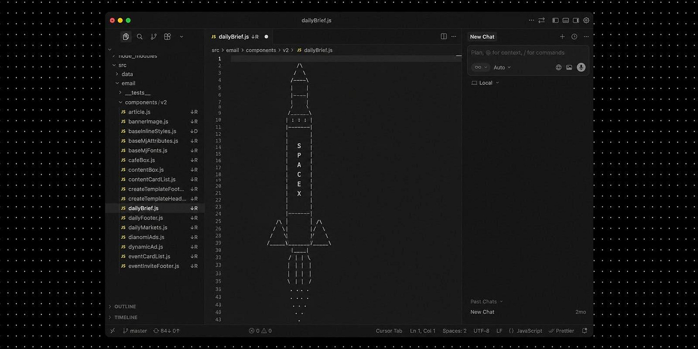Toggle primary sidebar visibility icon

point(556,20)
